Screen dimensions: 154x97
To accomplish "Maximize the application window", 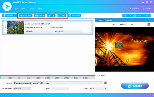I will (147, 2).
